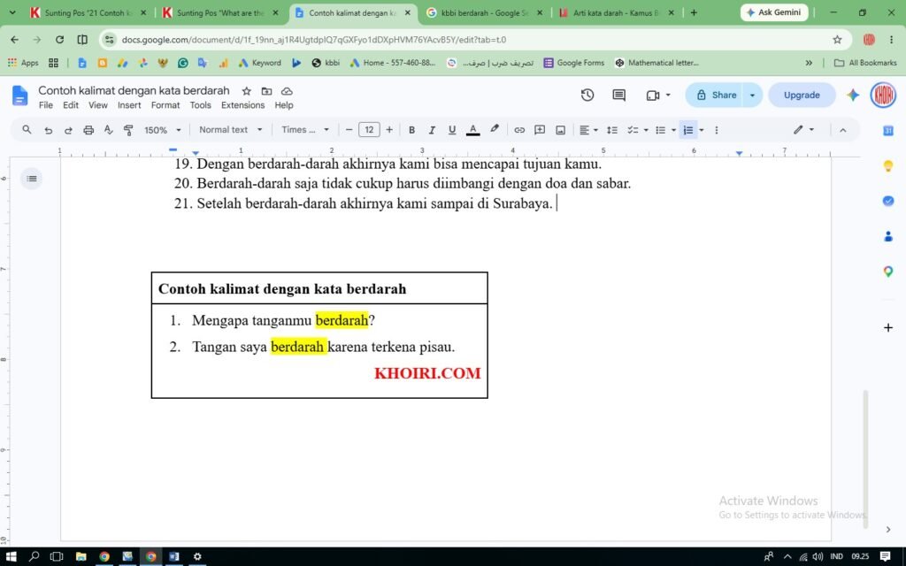
Task: Open Contacts side panel
Action: tap(888, 236)
